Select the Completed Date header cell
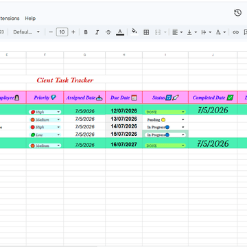The image size is (247, 247). (x=213, y=97)
